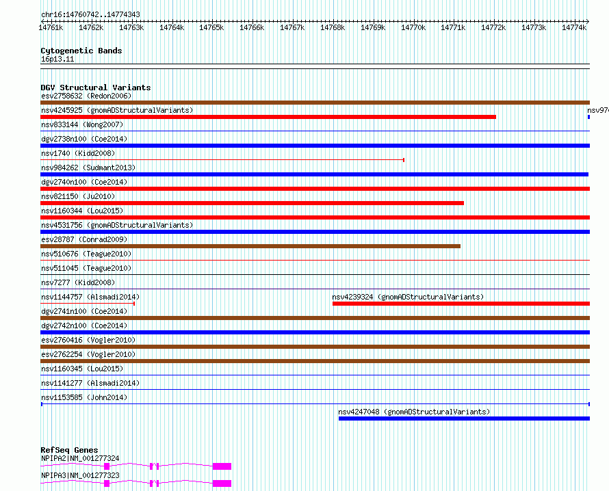Select the 14768k position on the ruler
Screen dimensions: 609x491
pos(333,27)
